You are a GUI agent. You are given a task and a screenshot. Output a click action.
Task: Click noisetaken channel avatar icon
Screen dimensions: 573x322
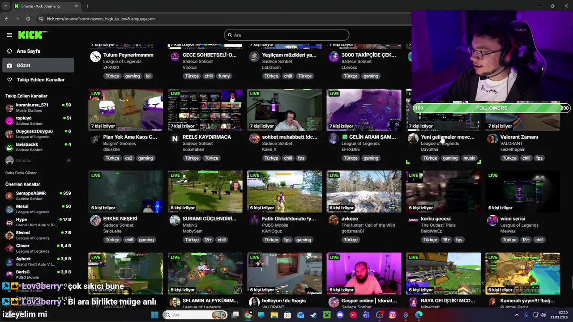tap(175, 139)
